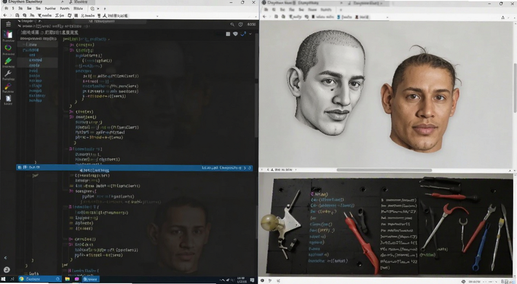The width and height of the screenshot is (517, 284).
Task: Click the right chevron on the blue highlighted bar
Action: [x=245, y=168]
